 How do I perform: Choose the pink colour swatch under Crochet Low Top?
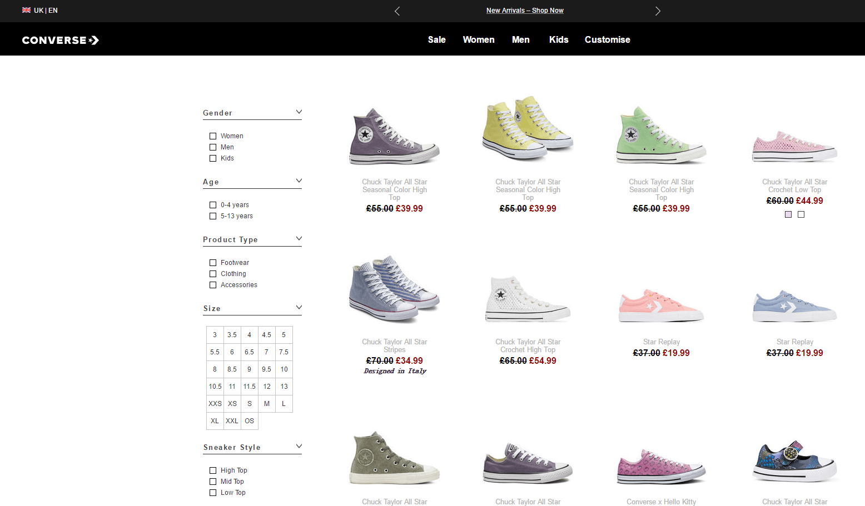coord(788,214)
